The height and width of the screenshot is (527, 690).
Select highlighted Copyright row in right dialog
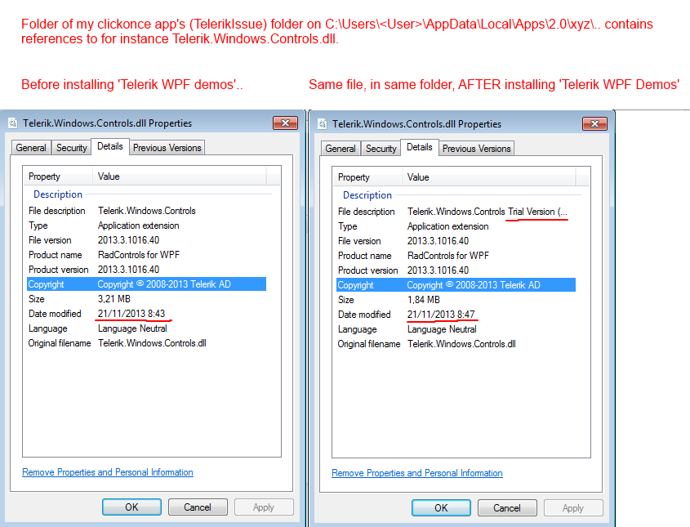point(456,285)
